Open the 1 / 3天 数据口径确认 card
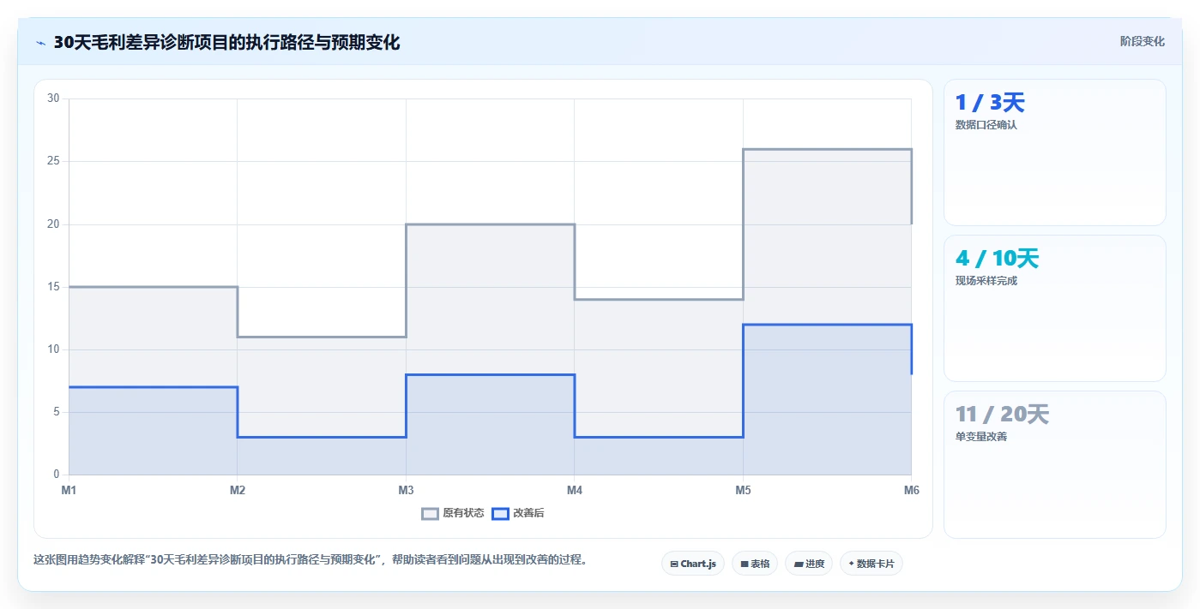The height and width of the screenshot is (609, 1200). (x=1055, y=152)
